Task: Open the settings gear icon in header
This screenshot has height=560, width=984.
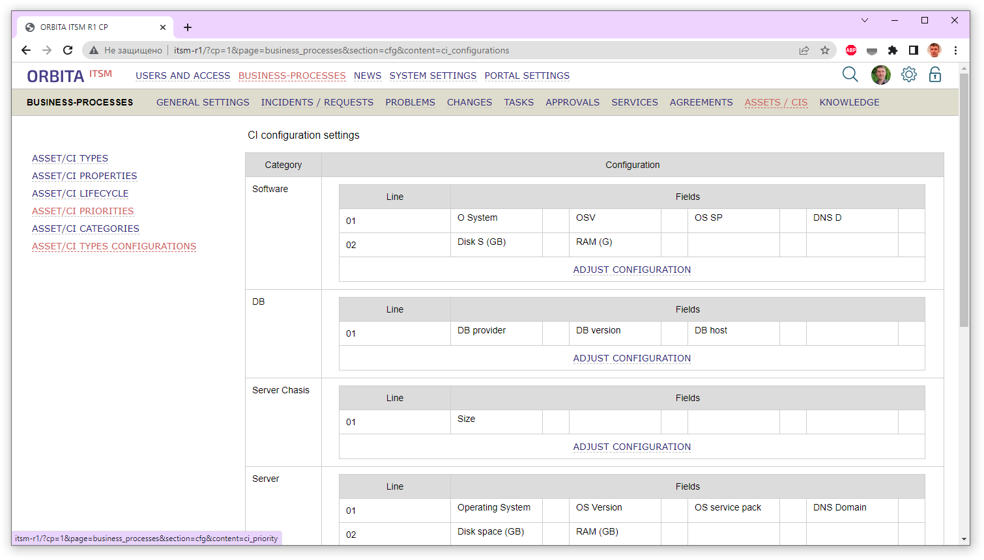Action: 908,75
